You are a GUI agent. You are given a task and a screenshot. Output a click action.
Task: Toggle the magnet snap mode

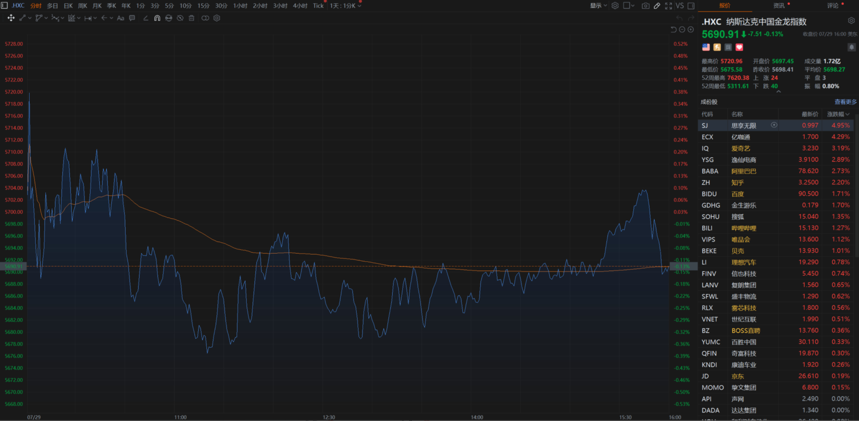pos(157,18)
